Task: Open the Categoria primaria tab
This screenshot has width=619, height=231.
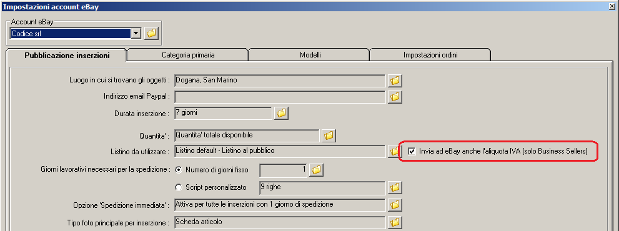Action: click(x=188, y=55)
